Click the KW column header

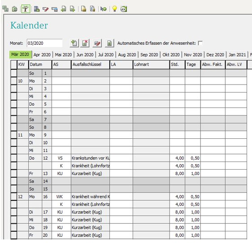pyautogui.click(x=23, y=64)
